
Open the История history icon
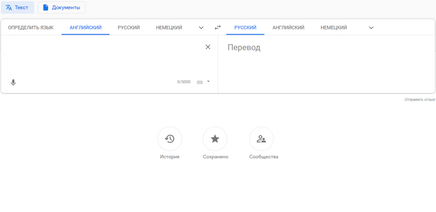point(170,139)
